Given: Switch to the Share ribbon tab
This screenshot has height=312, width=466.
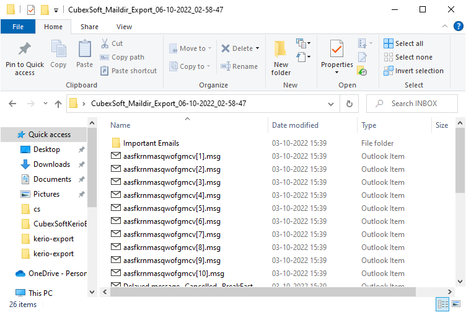Looking at the screenshot, I should tap(89, 27).
